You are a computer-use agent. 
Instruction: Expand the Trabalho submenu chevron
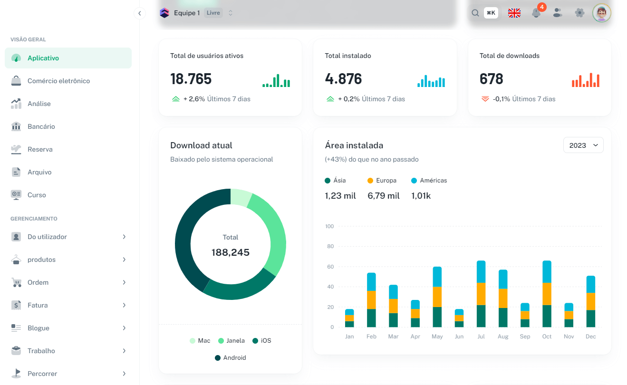click(x=124, y=351)
